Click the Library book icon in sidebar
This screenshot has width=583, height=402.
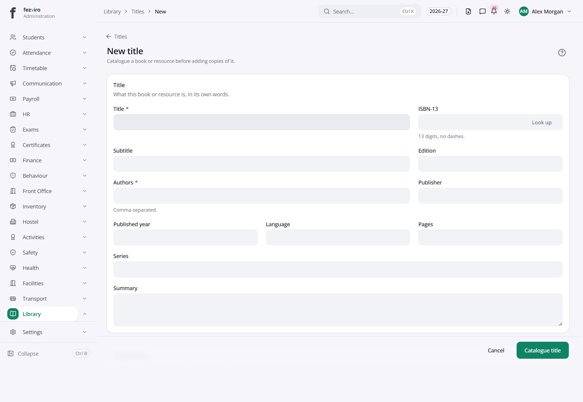[x=13, y=314]
